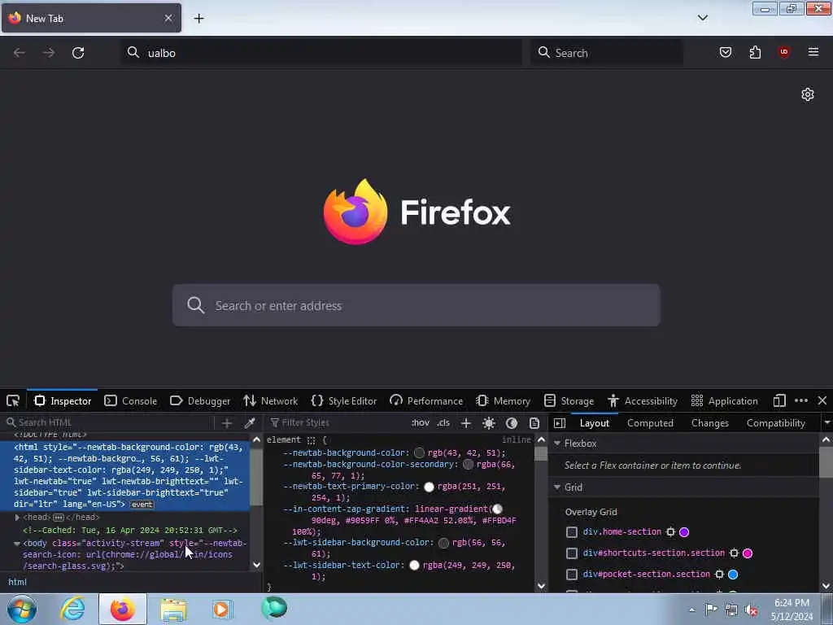Viewport: 833px width, 625px height.
Task: Open newtab-background-color swatch
Action: (419, 452)
